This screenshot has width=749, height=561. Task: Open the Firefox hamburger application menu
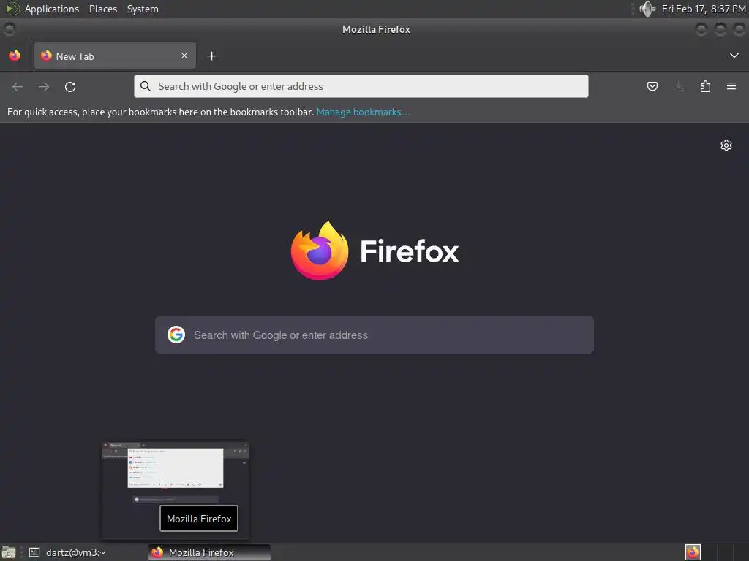731,86
